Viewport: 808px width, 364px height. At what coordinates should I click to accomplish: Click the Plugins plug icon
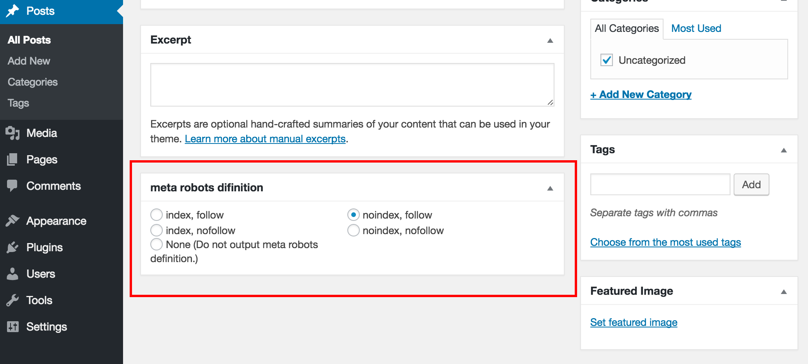(x=12, y=247)
